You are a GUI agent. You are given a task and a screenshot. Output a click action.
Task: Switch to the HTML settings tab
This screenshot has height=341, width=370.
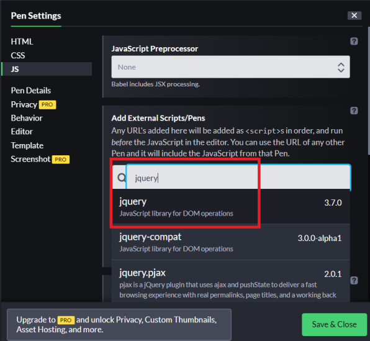pyautogui.click(x=22, y=42)
